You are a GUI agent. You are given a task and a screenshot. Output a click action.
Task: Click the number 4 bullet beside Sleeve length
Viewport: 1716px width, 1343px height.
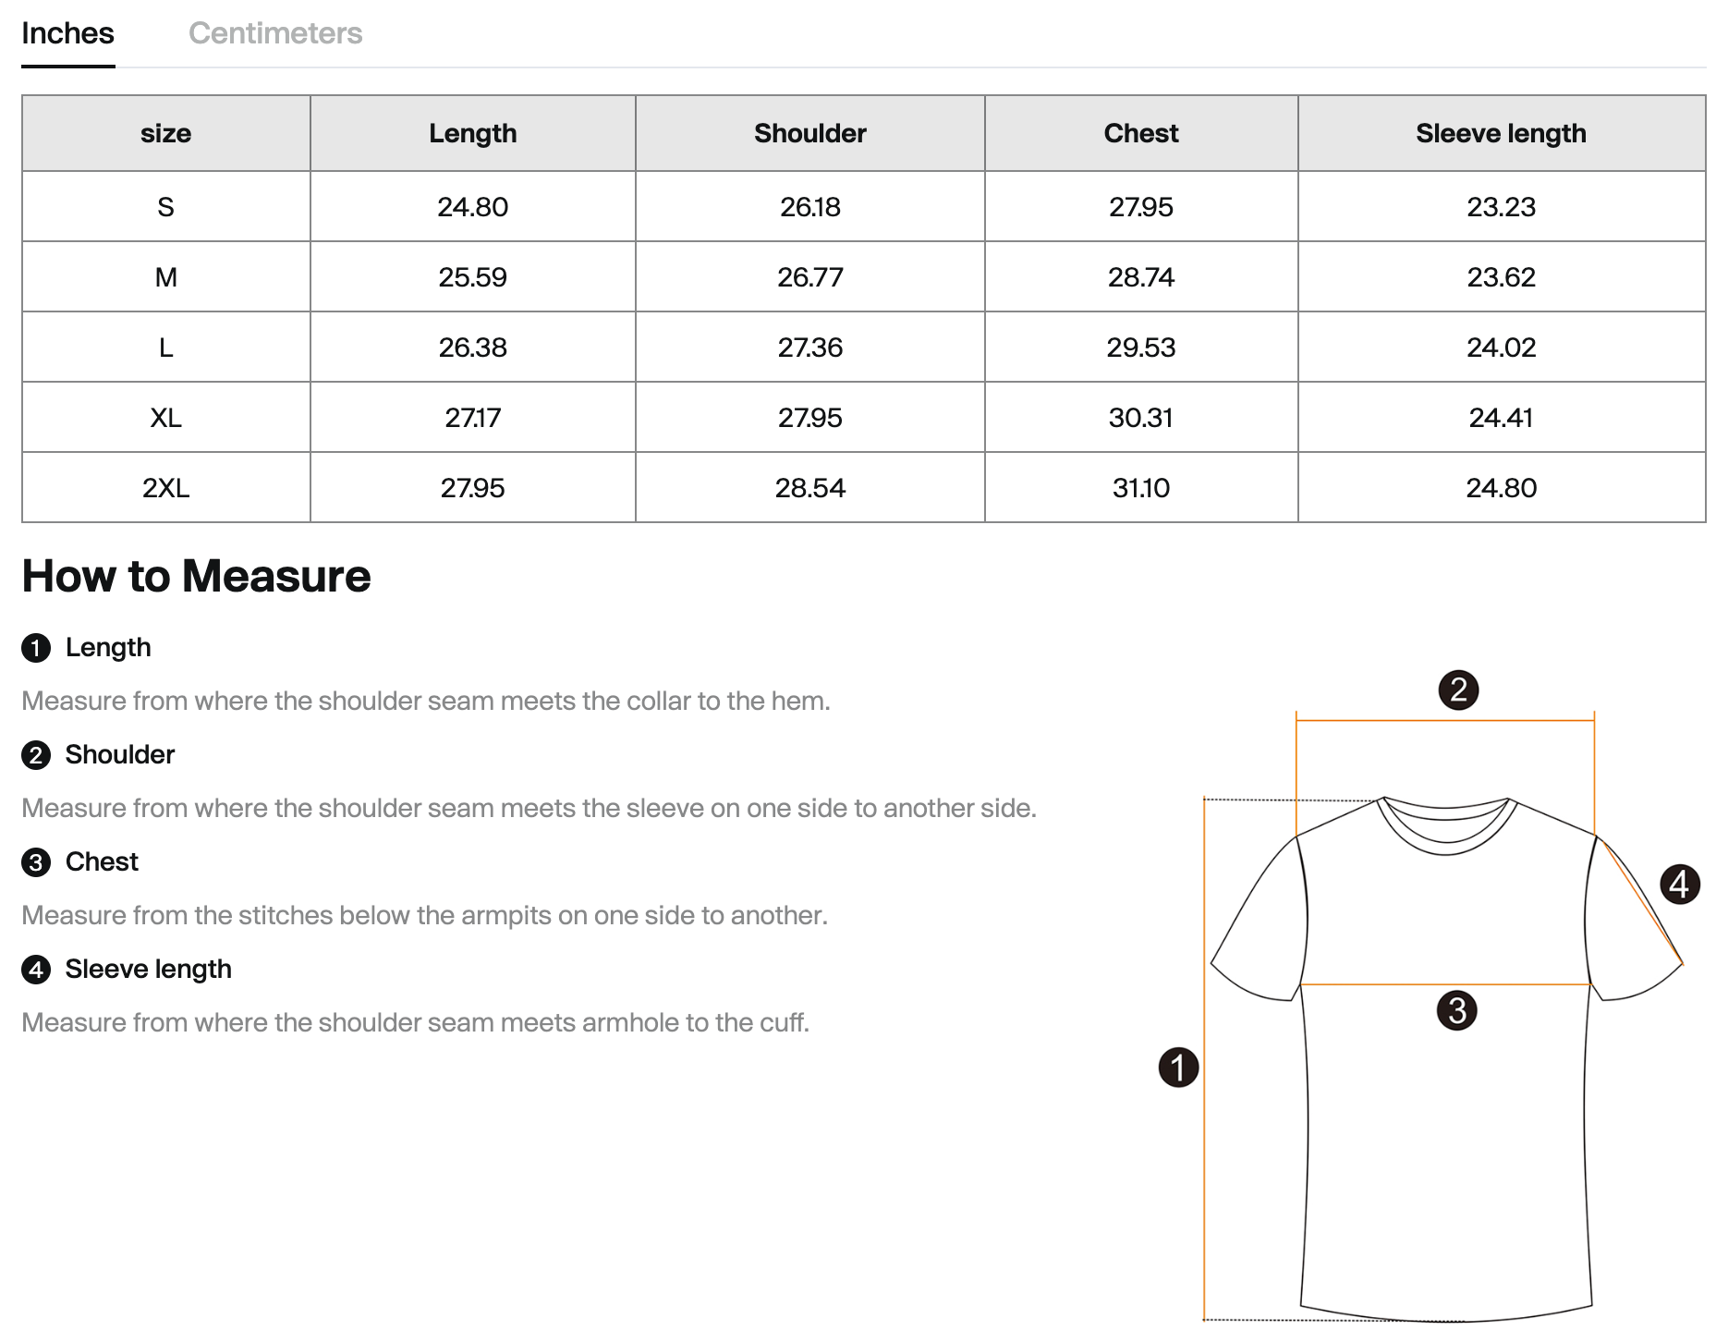pos(36,970)
